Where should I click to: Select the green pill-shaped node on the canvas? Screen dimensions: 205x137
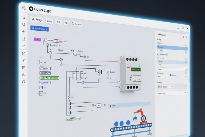pos(75,68)
